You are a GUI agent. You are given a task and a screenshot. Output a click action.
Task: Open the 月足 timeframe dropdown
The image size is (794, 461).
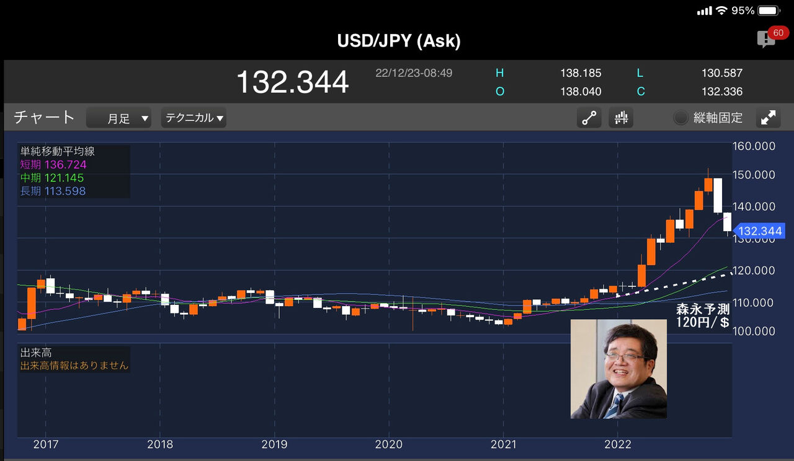click(119, 118)
